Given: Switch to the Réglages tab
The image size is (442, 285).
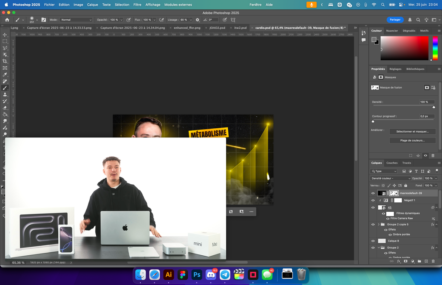Looking at the screenshot, I should 395,69.
